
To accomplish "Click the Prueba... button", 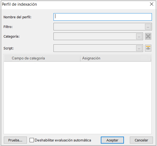I will point(15,140).
